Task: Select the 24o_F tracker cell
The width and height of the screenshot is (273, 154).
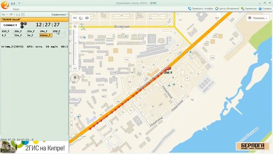Action: click(x=46, y=31)
